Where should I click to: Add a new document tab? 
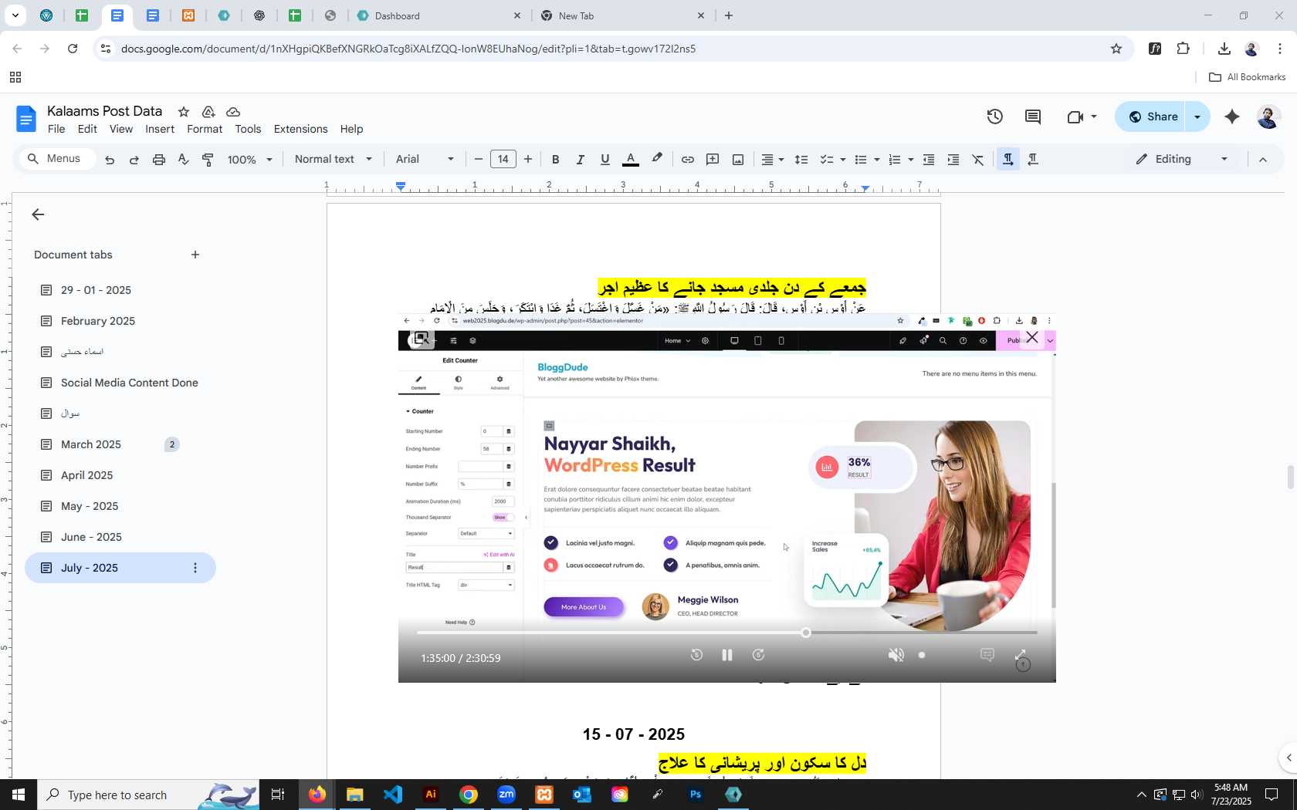(x=195, y=255)
